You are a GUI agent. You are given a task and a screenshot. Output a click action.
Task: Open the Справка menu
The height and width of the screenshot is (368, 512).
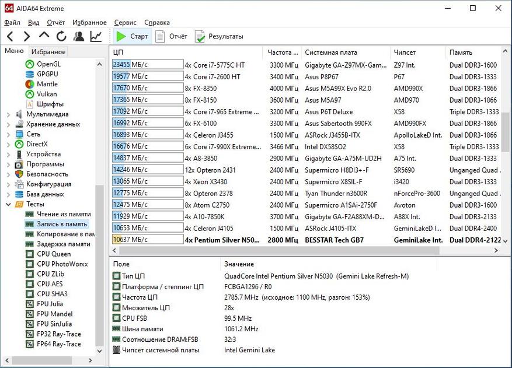click(156, 23)
